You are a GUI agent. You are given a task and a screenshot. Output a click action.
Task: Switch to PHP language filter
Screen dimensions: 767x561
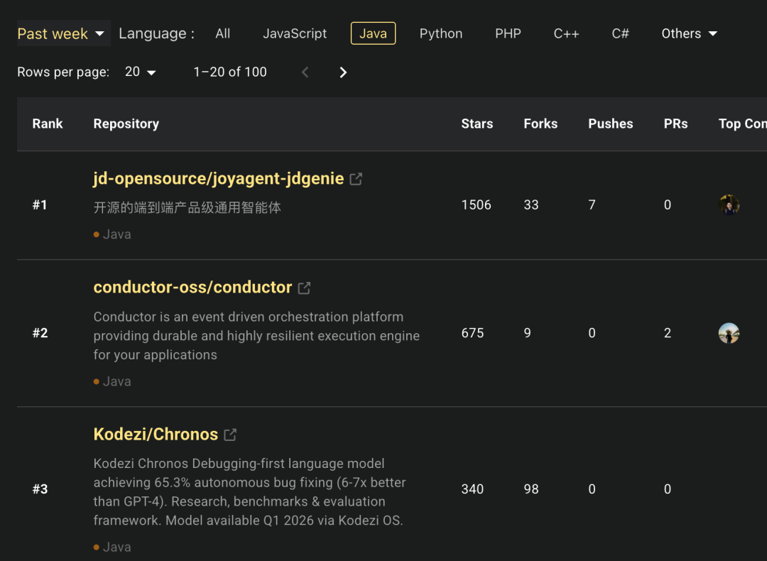508,33
